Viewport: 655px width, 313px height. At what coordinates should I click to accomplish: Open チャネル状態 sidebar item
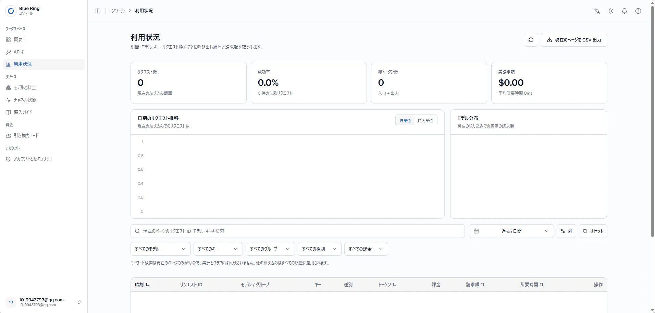click(44, 100)
